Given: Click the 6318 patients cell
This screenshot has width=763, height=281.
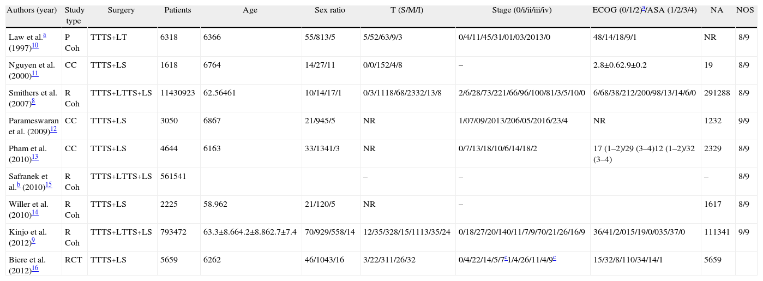Looking at the screenshot, I should pos(169,37).
